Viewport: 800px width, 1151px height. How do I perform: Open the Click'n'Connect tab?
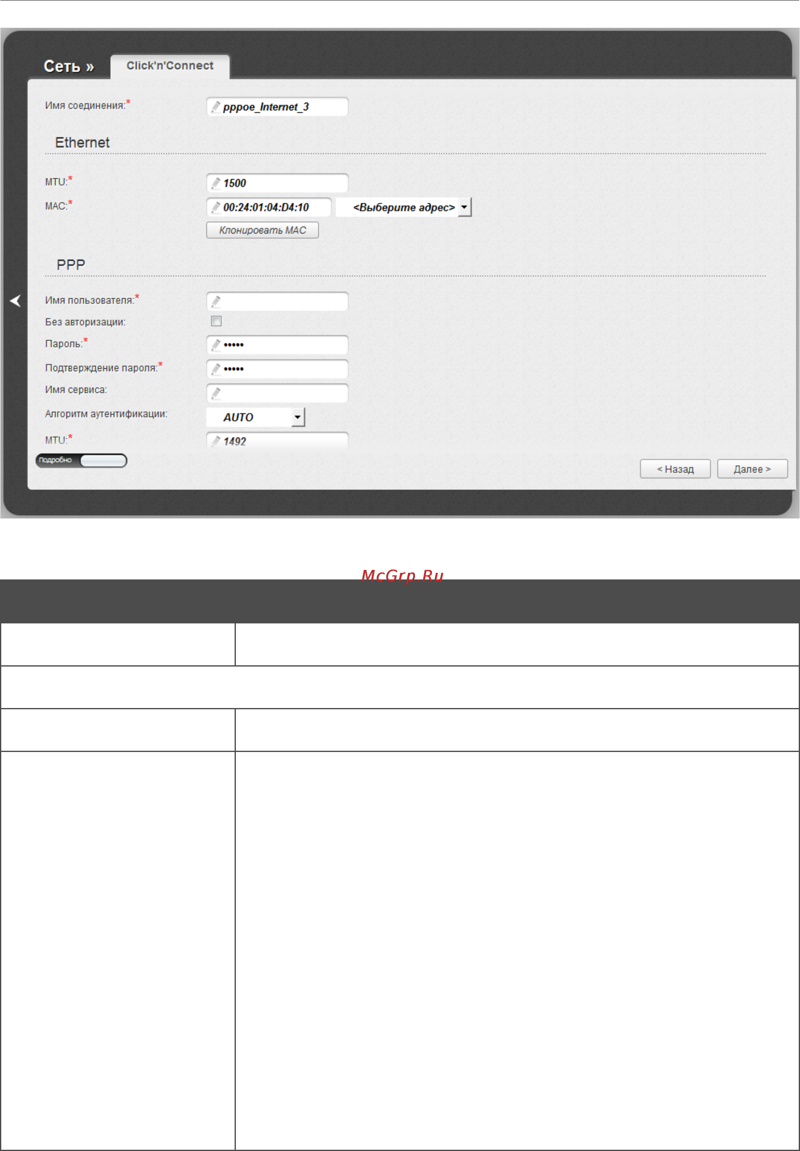170,66
